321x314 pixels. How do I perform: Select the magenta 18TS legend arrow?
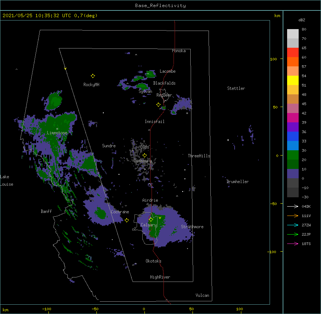pyautogui.click(x=293, y=244)
